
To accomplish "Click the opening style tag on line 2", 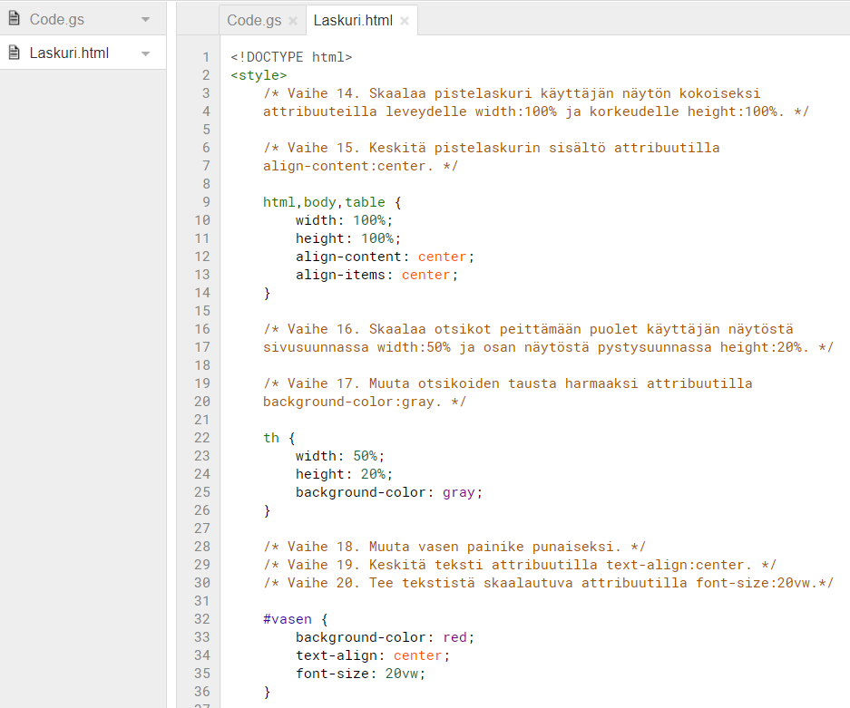I will (x=259, y=75).
